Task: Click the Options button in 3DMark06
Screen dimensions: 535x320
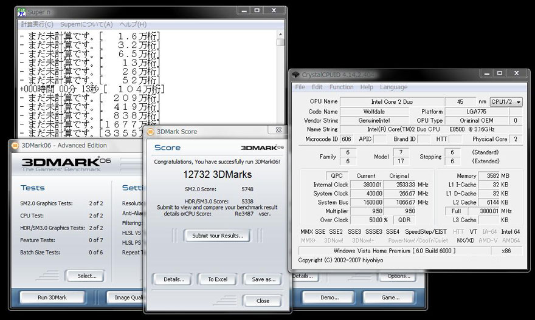Action: pos(399,276)
